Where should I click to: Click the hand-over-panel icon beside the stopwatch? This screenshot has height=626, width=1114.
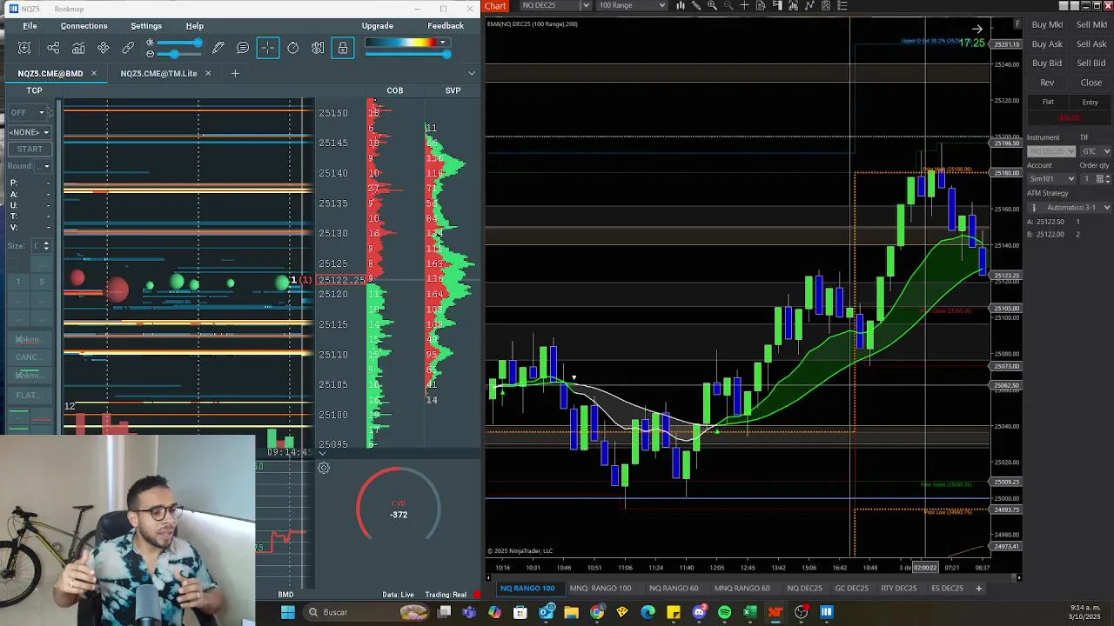click(x=318, y=48)
